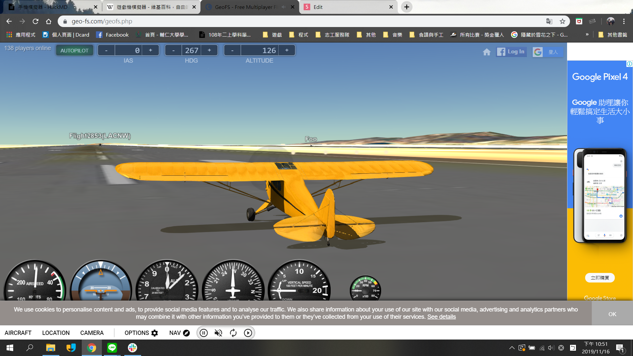Click the flight replay play icon
Viewport: 633px width, 356px height.
248,333
